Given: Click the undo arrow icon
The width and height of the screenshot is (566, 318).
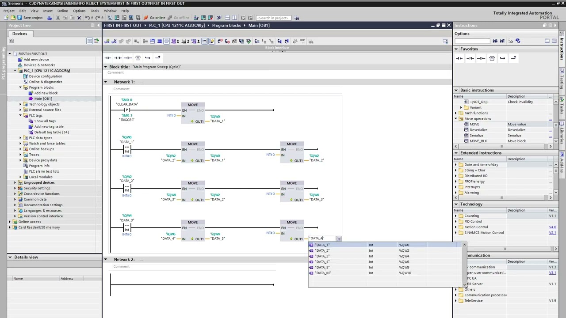Looking at the screenshot, I should click(x=87, y=18).
